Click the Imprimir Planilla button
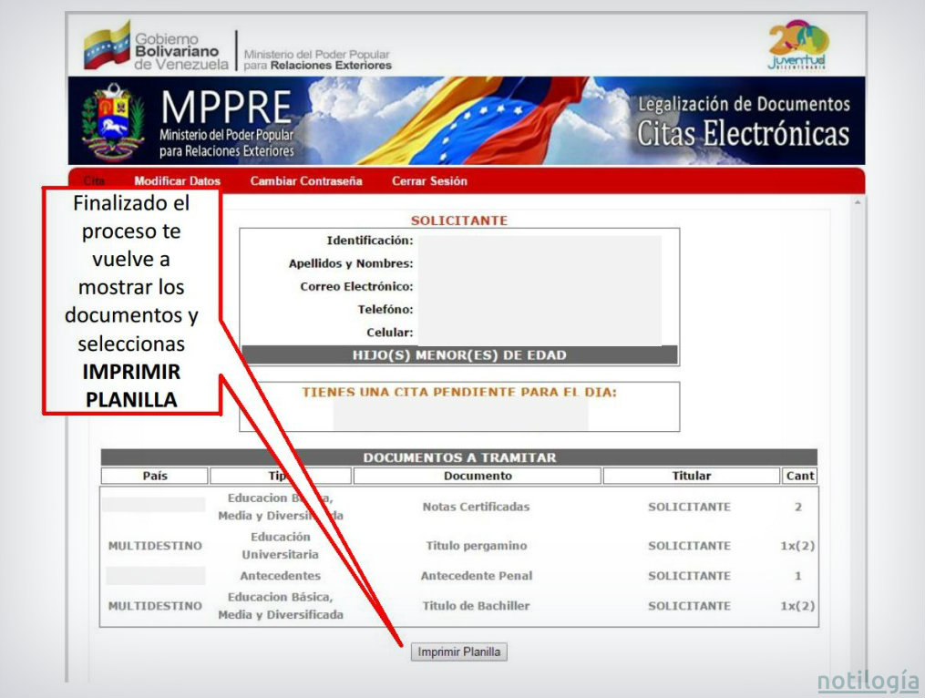The image size is (925, 698). [x=459, y=652]
